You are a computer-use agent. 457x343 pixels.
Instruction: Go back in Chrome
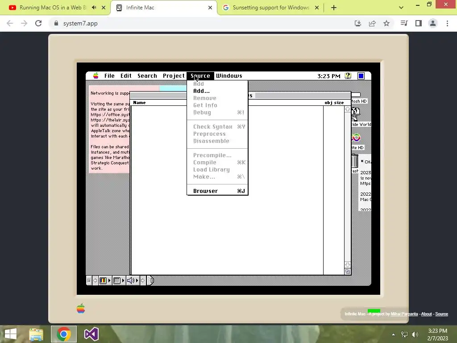10,23
